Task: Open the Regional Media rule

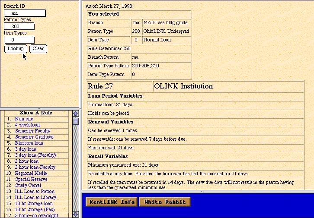Action: [31, 173]
